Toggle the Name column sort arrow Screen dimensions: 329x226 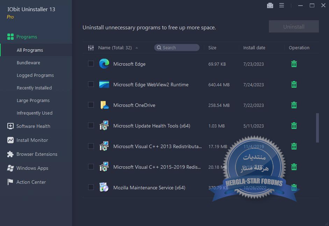click(x=137, y=48)
